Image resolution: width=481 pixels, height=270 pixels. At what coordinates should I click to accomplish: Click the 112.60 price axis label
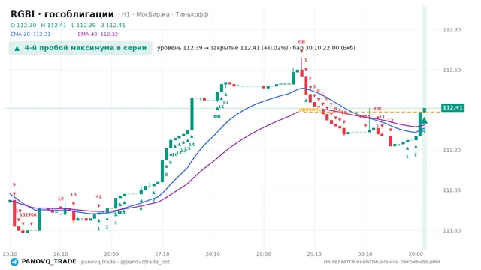pyautogui.click(x=452, y=70)
